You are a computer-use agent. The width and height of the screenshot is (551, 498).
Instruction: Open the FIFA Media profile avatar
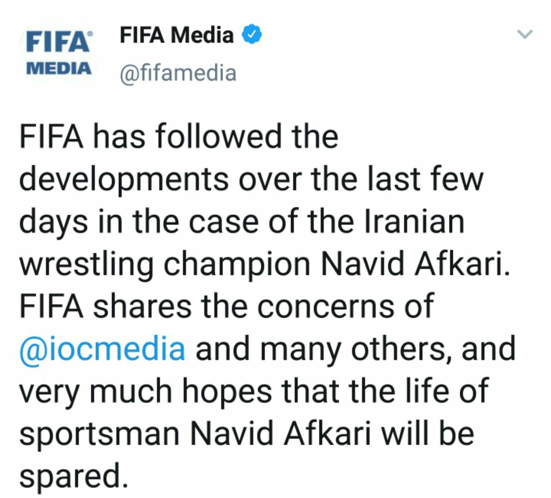coord(59,52)
